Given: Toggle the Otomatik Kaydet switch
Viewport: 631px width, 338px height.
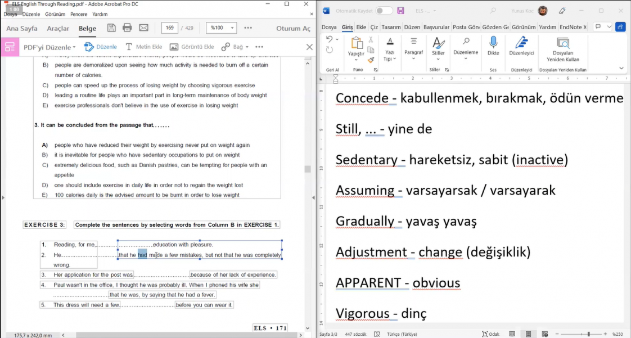Looking at the screenshot, I should tap(384, 11).
